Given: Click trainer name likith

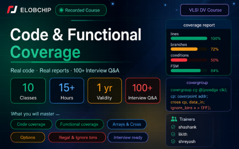Looking at the screenshot, I should click(x=183, y=134).
